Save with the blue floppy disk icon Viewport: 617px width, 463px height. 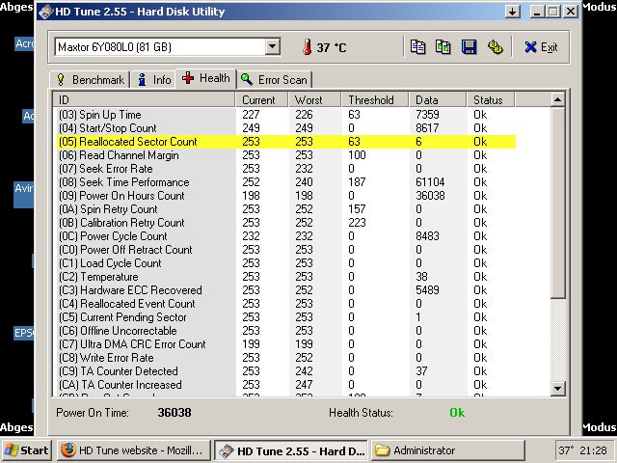(469, 47)
